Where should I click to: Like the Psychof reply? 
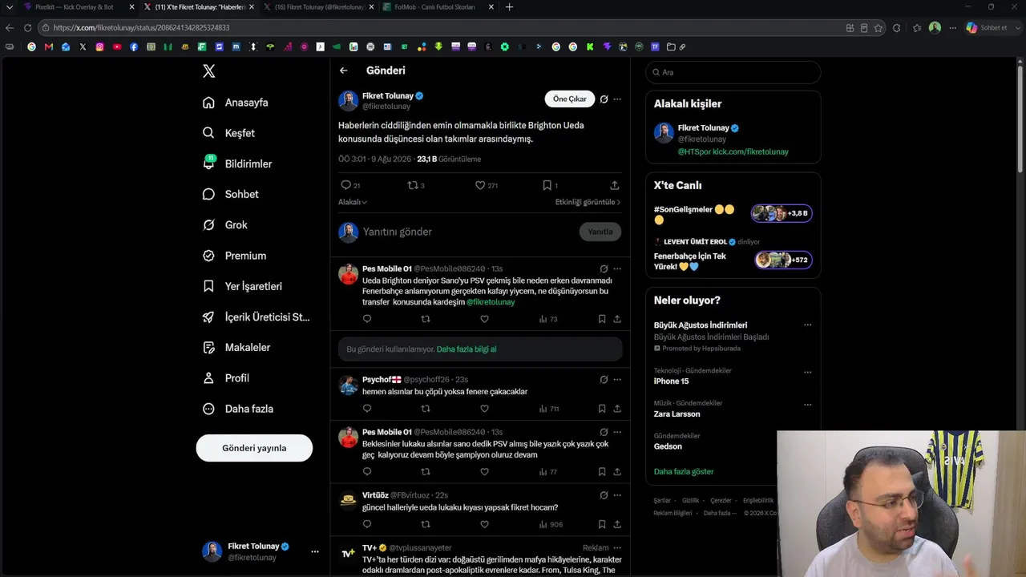point(484,409)
